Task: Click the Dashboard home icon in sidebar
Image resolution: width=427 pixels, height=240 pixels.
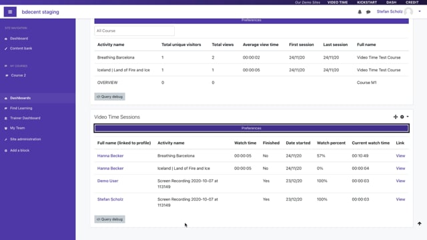Action: (6, 39)
